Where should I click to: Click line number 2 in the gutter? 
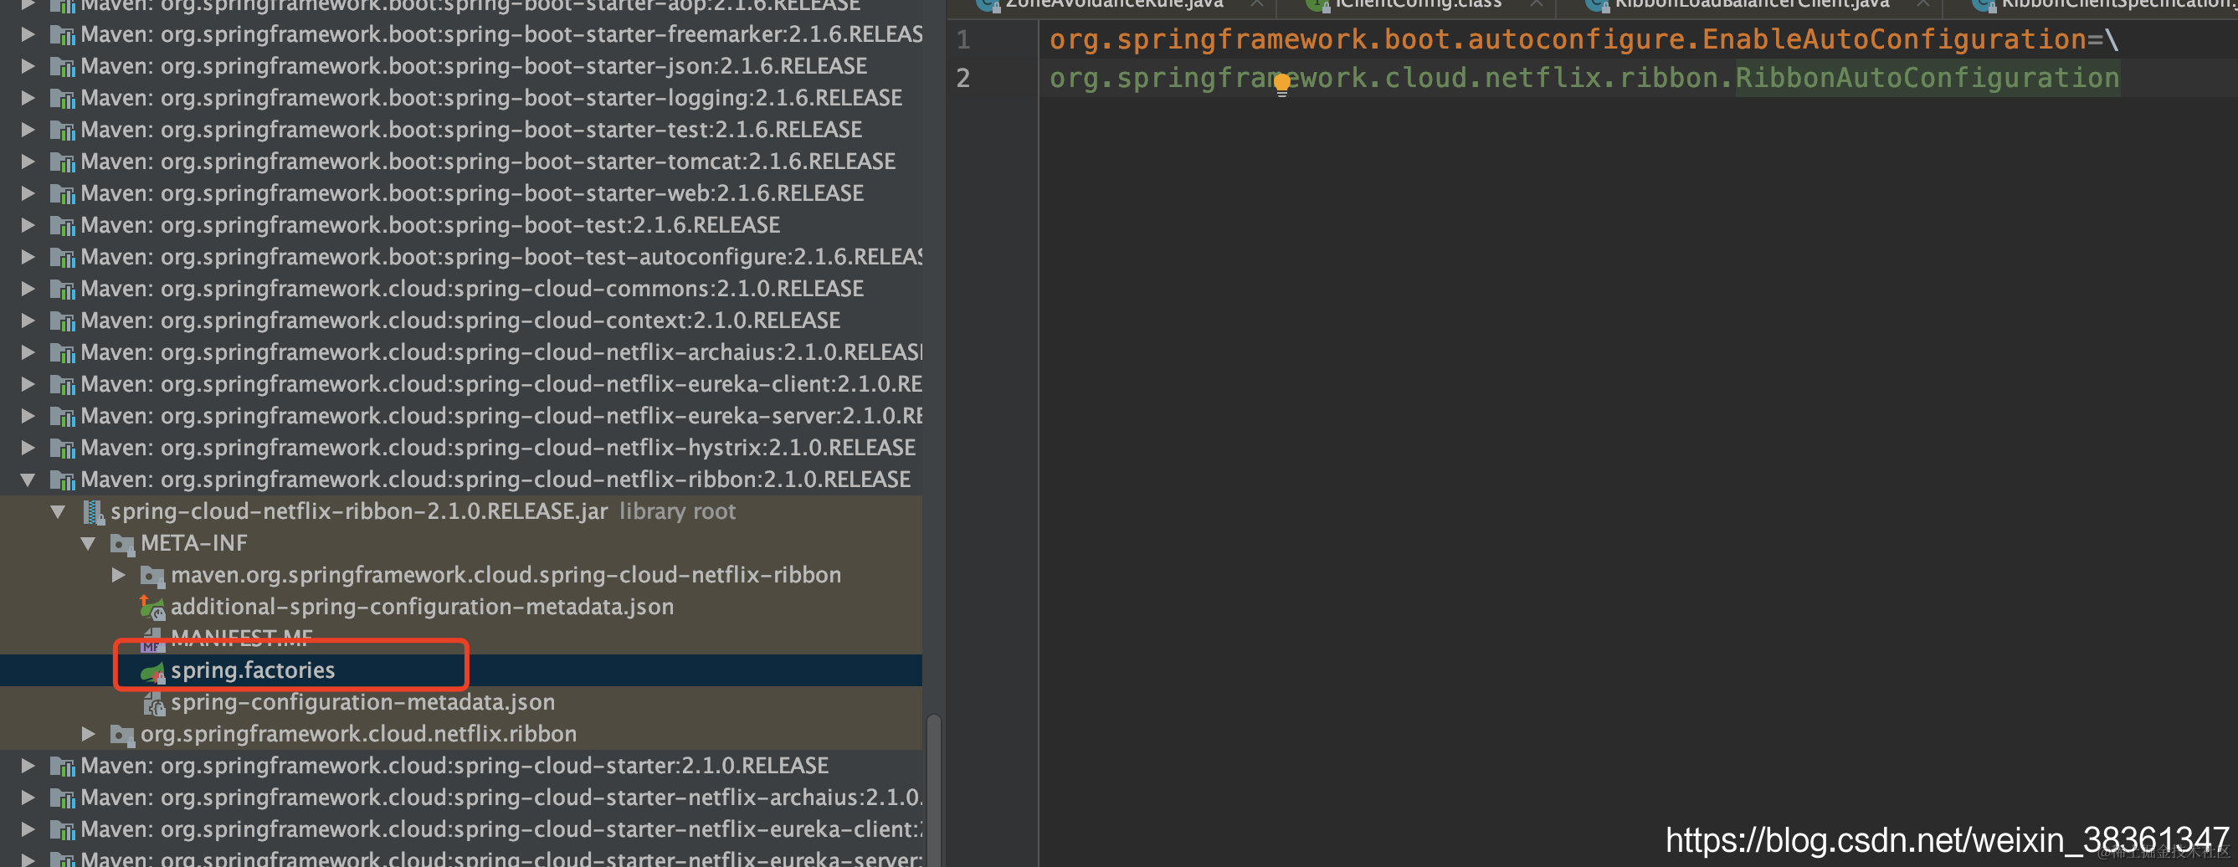coord(963,79)
